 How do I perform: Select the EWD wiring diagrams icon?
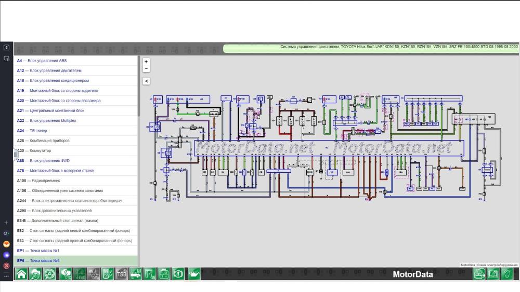point(80,274)
